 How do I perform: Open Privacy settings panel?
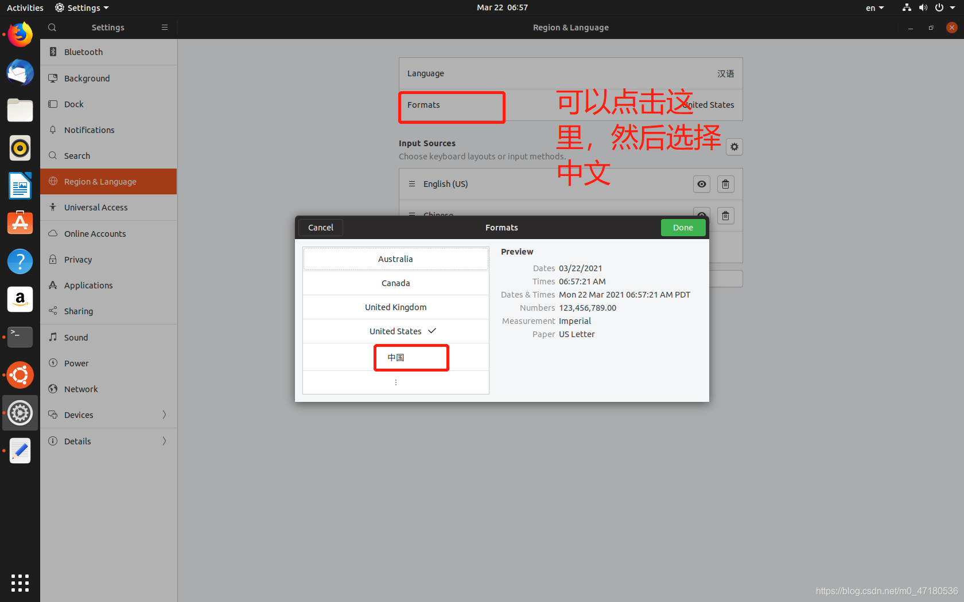coord(108,260)
